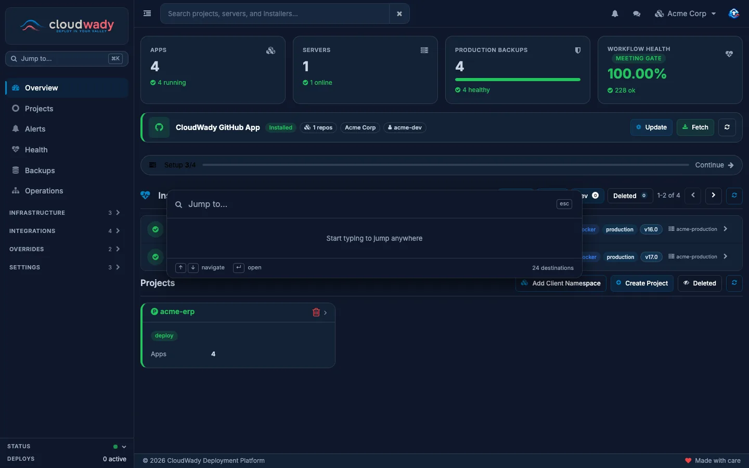749x468 pixels.
Task: Click the Apps card cubes icon
Action: pos(270,50)
